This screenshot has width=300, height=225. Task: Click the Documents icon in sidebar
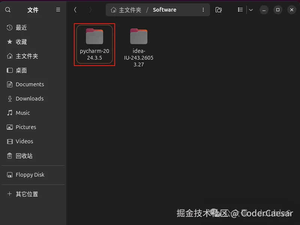point(10,84)
